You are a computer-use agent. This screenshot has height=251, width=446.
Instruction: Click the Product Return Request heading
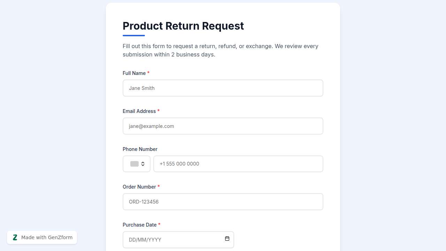coord(183,26)
